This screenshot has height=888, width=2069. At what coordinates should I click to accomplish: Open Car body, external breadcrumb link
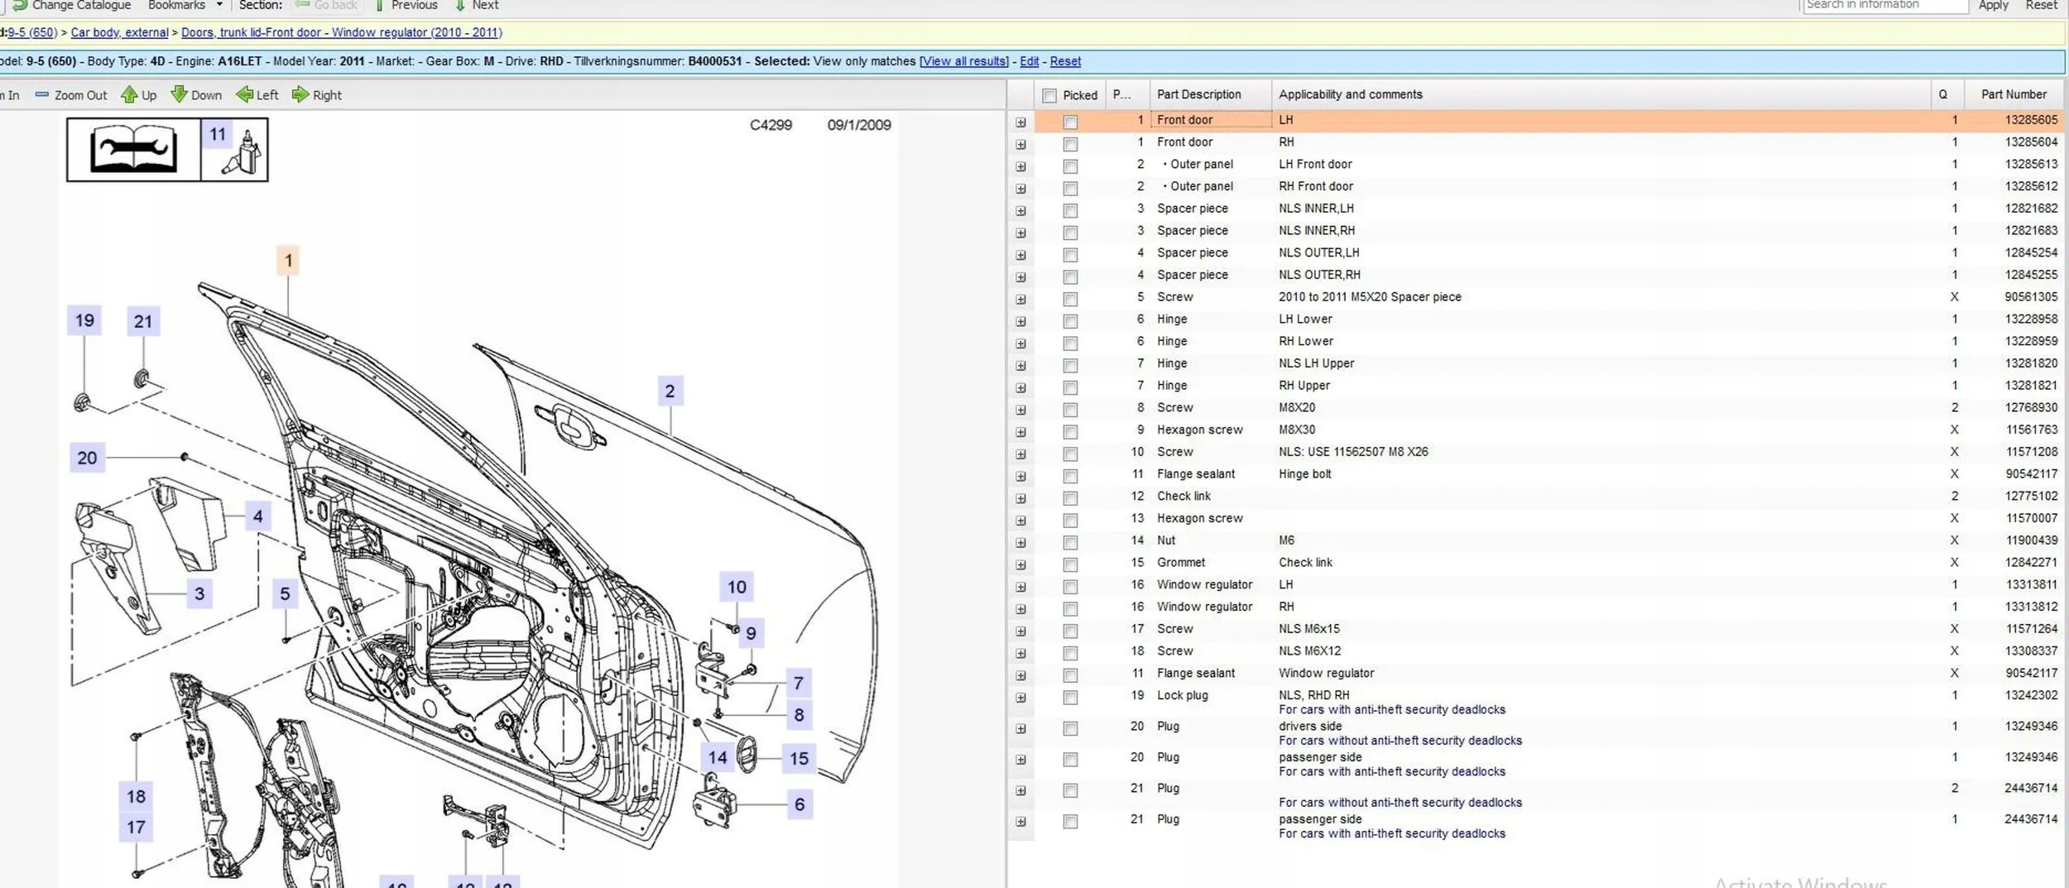pyautogui.click(x=119, y=32)
